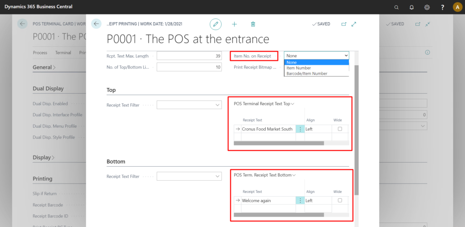Click the 'Left' Align cell in Top table
Screen dimensions: 465x227
[x=318, y=129]
